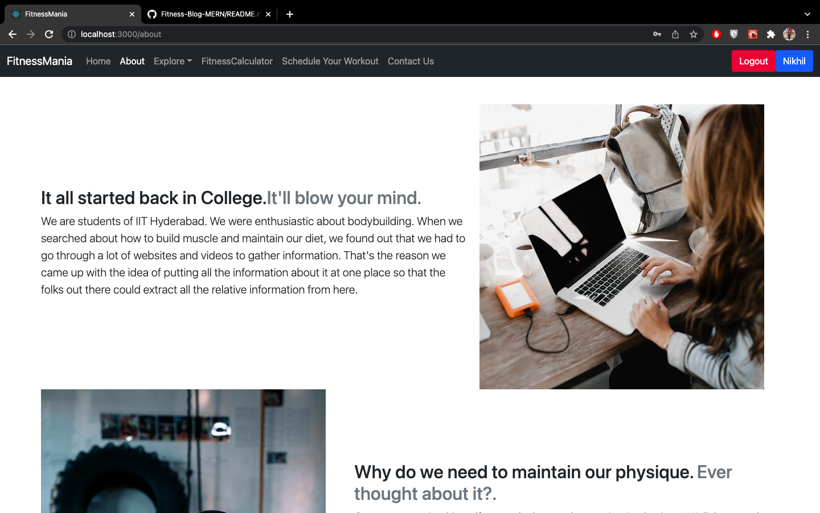The image size is (820, 513).
Task: Open the new tab plus button
Action: [289, 14]
